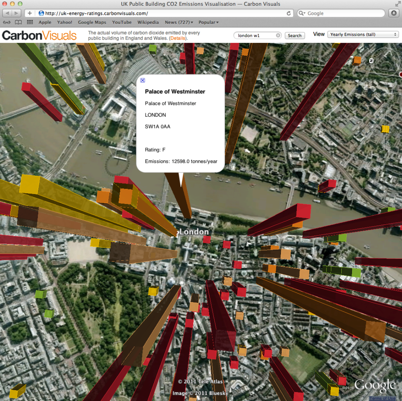Open Top Sites grid icon
Image resolution: width=402 pixels, height=401 pixels.
tap(30, 22)
